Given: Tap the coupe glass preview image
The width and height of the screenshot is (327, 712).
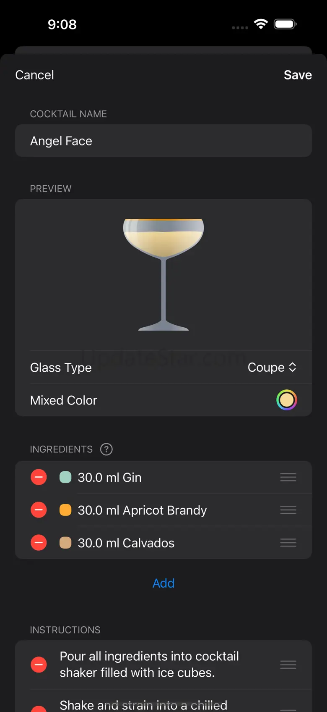Looking at the screenshot, I should click(x=163, y=274).
